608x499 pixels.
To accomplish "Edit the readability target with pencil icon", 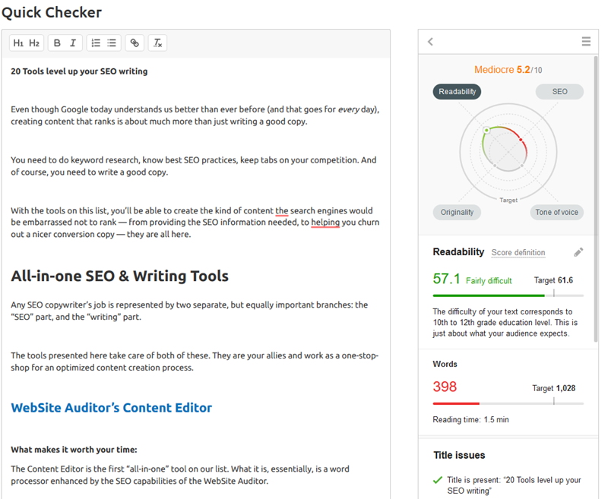I will 578,252.
